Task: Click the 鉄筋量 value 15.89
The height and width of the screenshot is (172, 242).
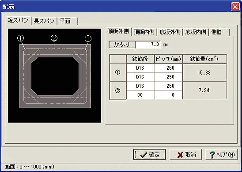Action: (204, 72)
